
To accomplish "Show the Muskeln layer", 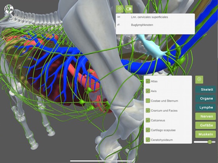I will pos(205,134).
